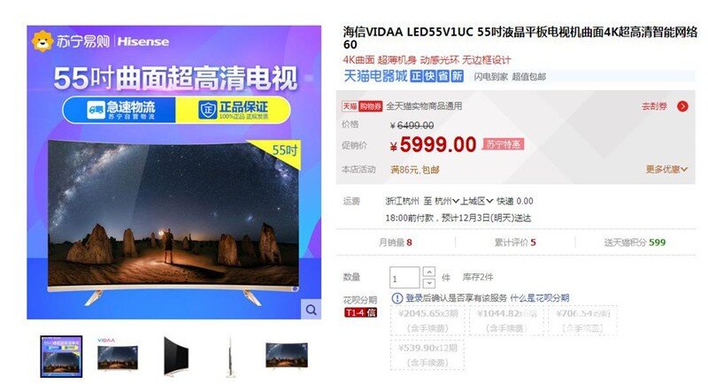Increase quantity with the up arrow
708x384 pixels.
(x=429, y=272)
